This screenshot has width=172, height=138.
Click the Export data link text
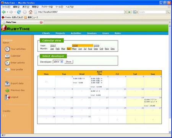(17, 83)
